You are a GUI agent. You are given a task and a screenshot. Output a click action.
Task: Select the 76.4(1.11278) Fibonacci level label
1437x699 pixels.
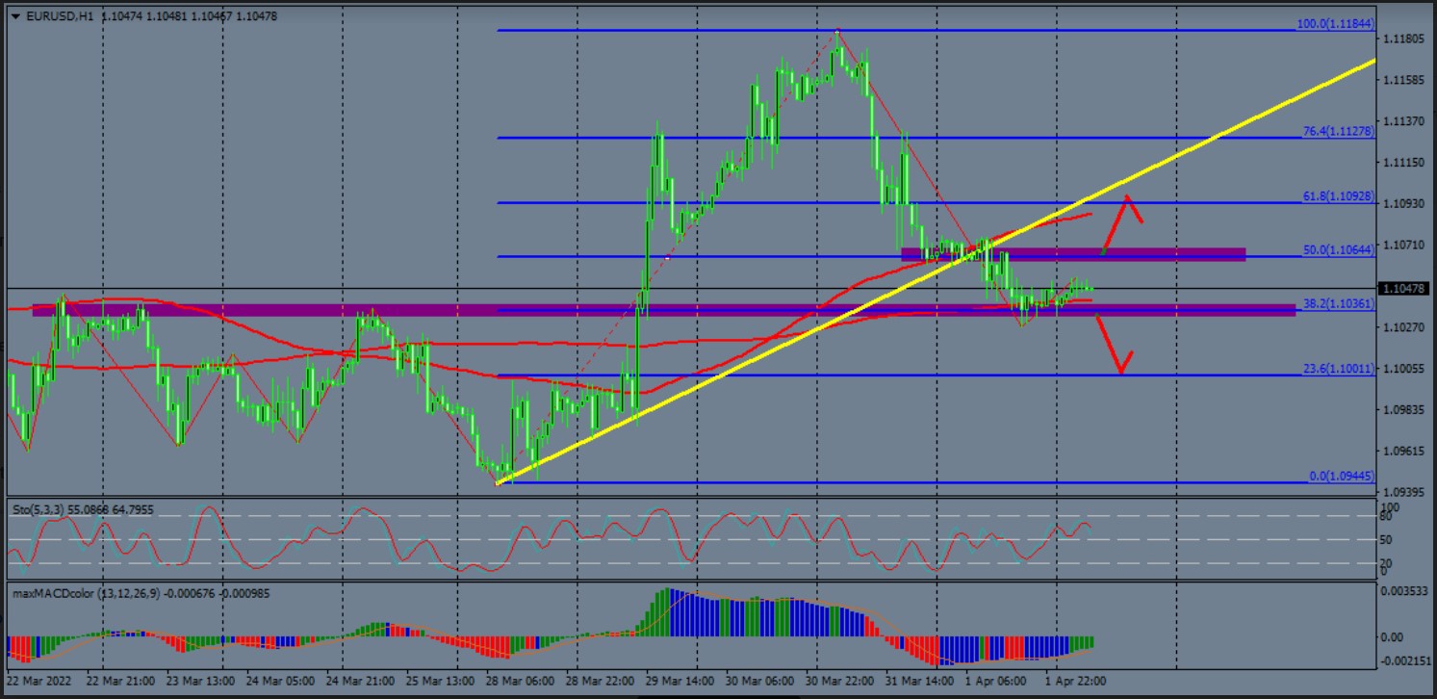pyautogui.click(x=1339, y=131)
